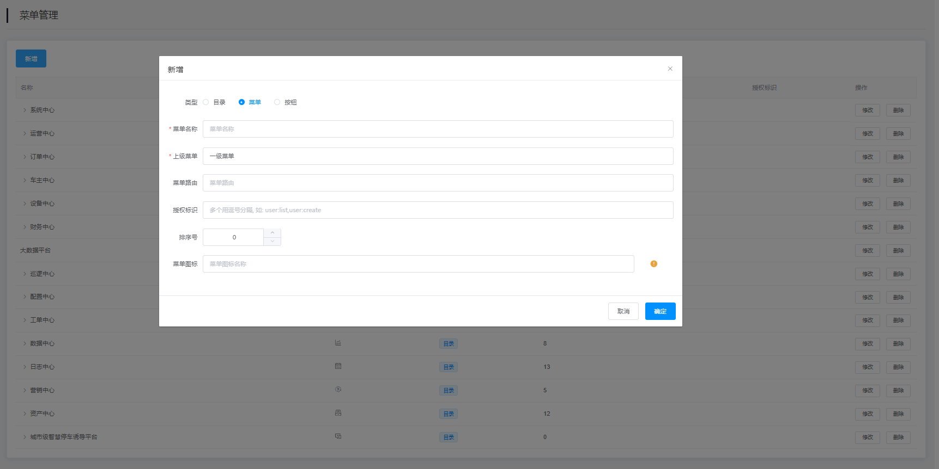Click the calendar icon in 日志中心 row
The height and width of the screenshot is (469, 939).
coord(338,366)
